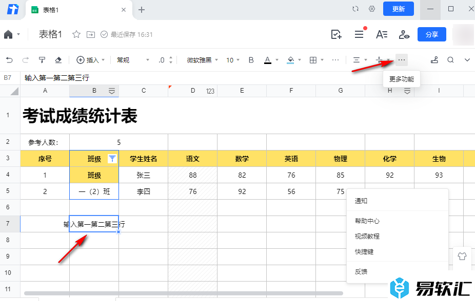Select the format painter tool
This screenshot has width=475, height=301.
coord(42,60)
